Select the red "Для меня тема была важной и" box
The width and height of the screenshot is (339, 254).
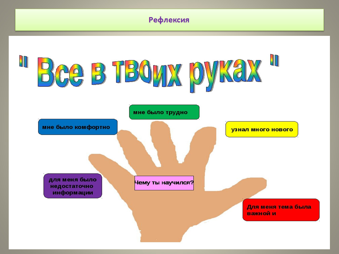tap(281, 210)
